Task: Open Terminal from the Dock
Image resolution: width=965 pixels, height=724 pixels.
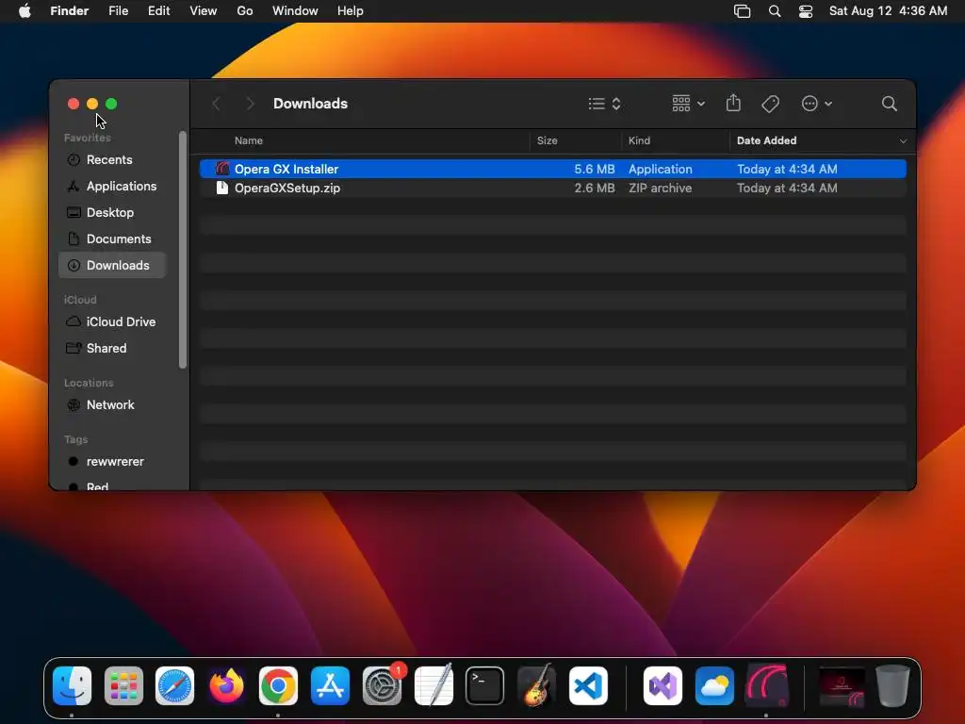Action: pos(485,686)
